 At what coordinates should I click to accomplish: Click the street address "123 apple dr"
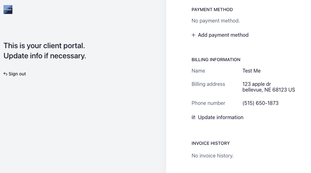point(257,84)
